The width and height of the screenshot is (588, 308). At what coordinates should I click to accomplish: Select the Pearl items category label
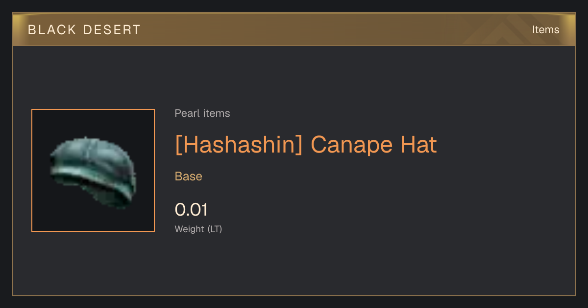(x=202, y=113)
